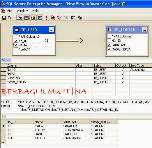
Task: Open the Help menu
Action: (36, 11)
